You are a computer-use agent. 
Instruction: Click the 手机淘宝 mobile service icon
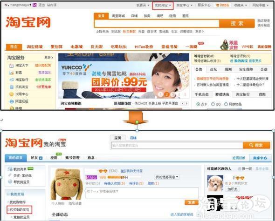[11, 87]
